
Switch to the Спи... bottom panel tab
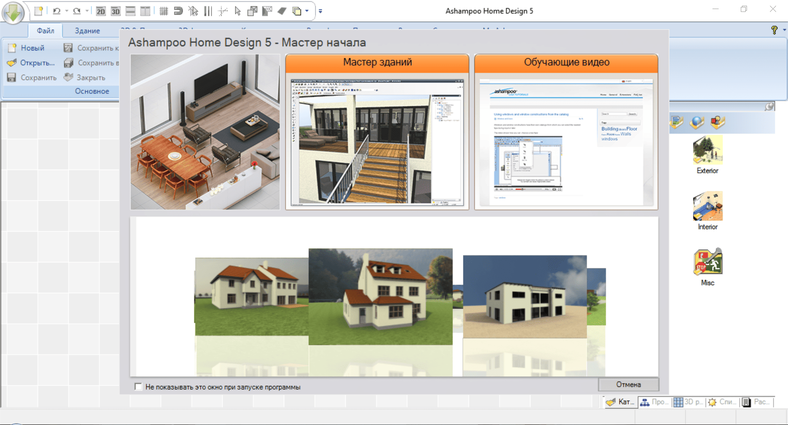pos(722,402)
